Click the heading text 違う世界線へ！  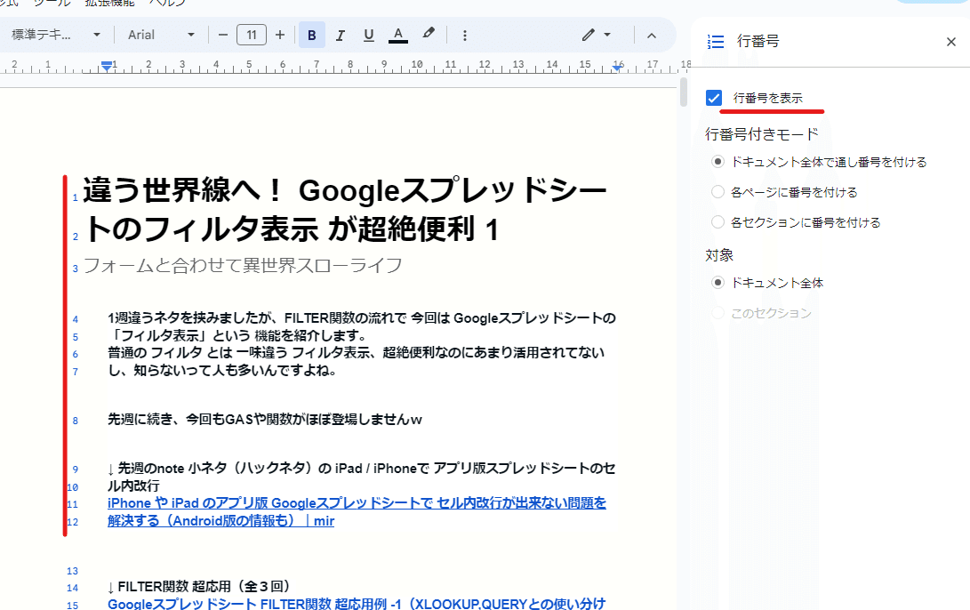pos(184,190)
